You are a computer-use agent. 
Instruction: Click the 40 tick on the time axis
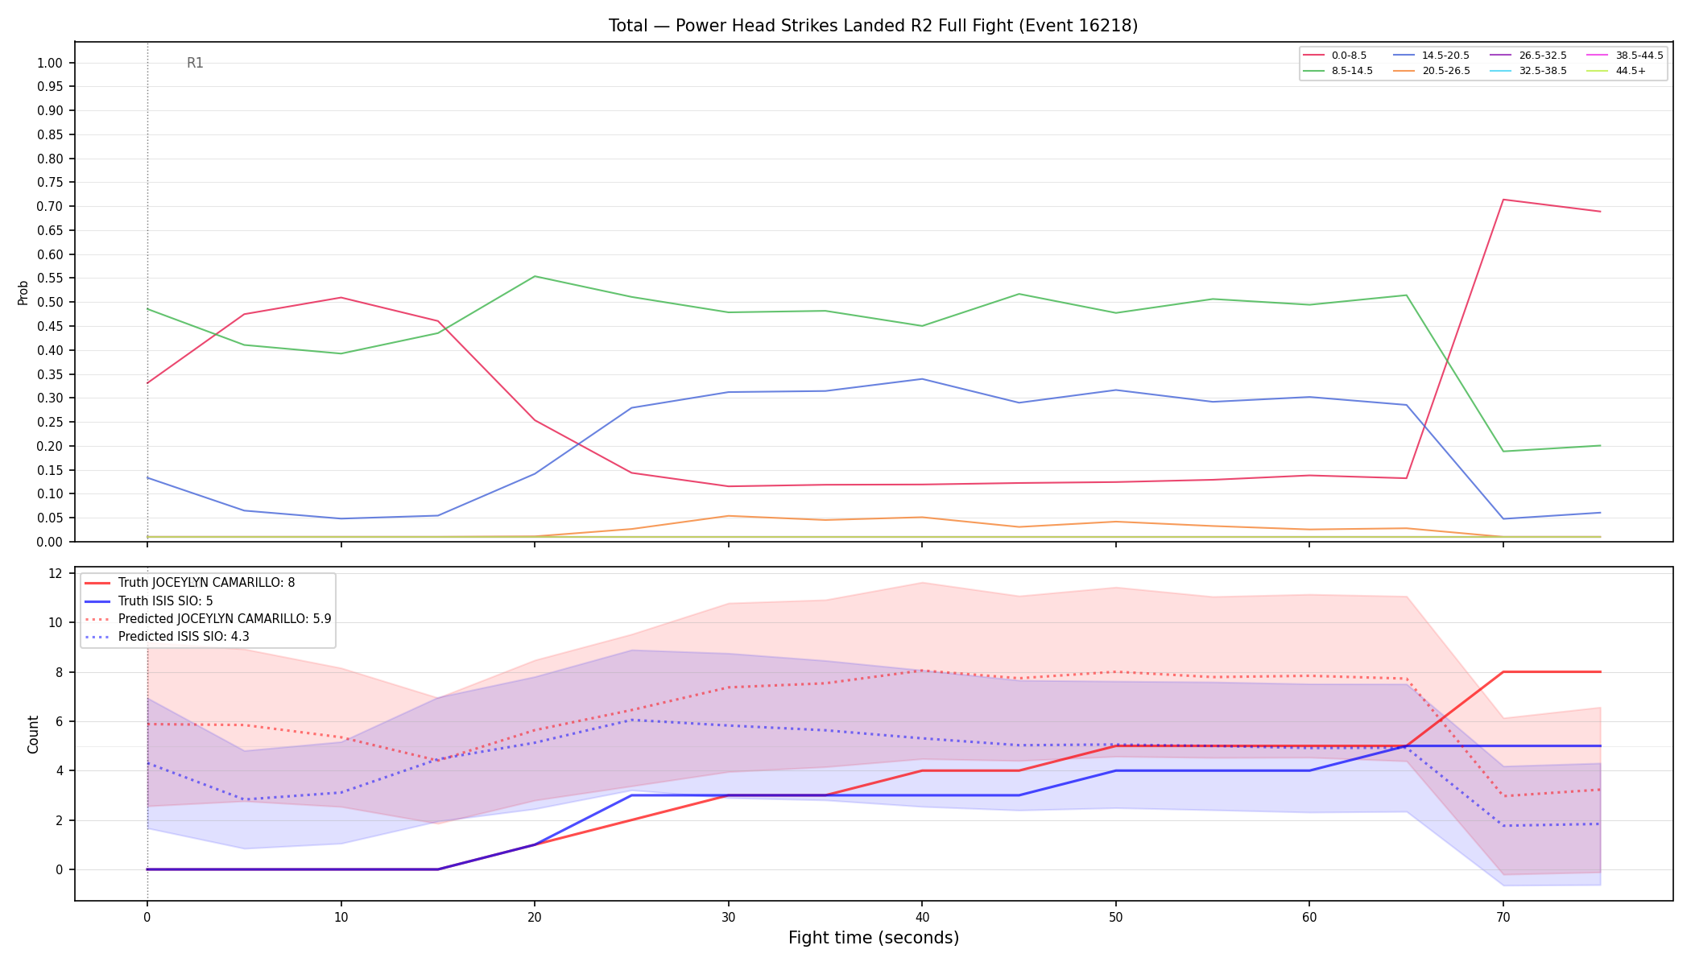point(921,917)
